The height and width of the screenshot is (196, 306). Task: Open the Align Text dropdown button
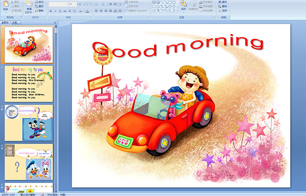pos(132,6)
